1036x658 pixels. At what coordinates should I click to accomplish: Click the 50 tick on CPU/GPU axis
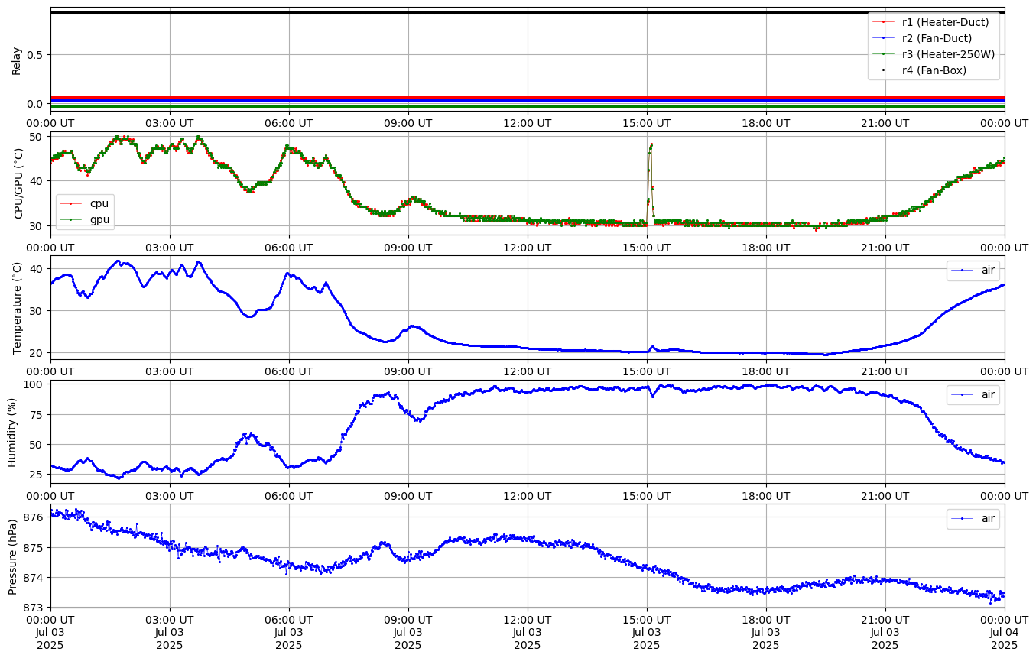coord(39,136)
